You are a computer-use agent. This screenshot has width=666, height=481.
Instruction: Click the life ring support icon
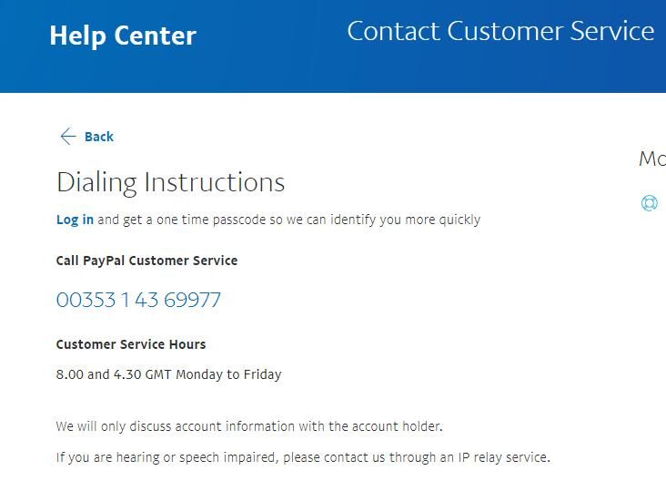coord(650,203)
